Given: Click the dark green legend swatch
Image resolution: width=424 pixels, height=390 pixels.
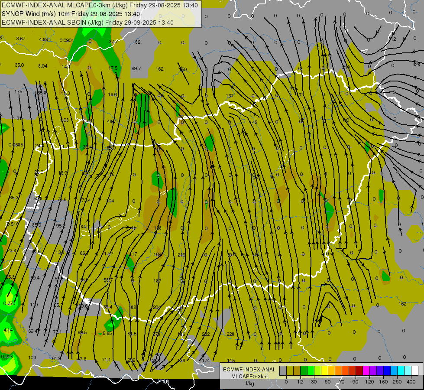Looking at the screenshot, I should tap(304, 371).
